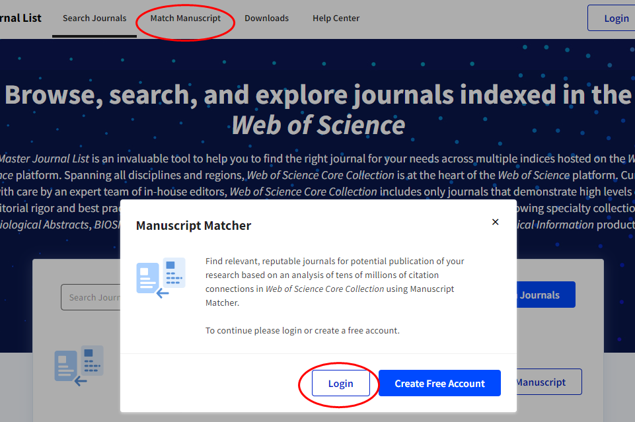Viewport: 635px width, 422px height.
Task: Open the Match Manuscript tab
Action: (186, 18)
